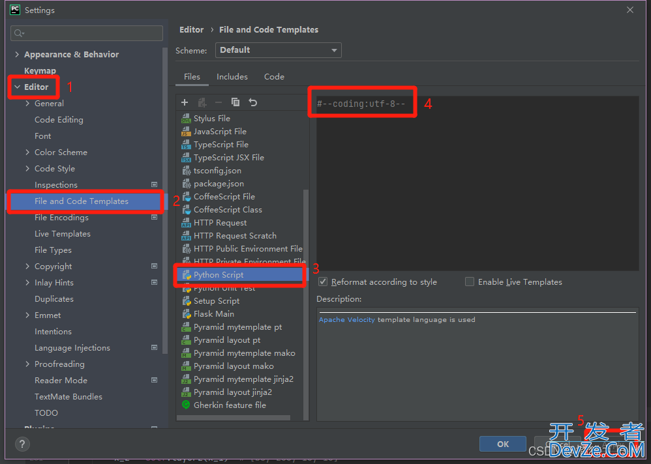Close the Settings dialog window
Screen dimensions: 651x464
pos(630,10)
